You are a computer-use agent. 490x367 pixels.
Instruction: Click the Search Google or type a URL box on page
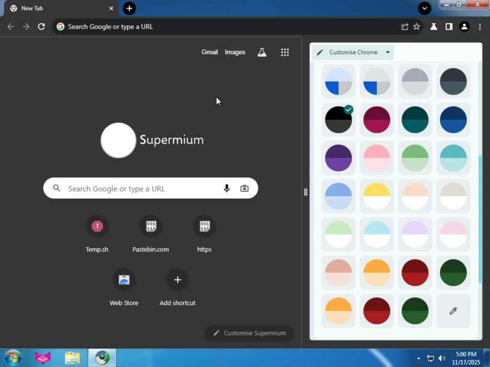[x=151, y=188]
